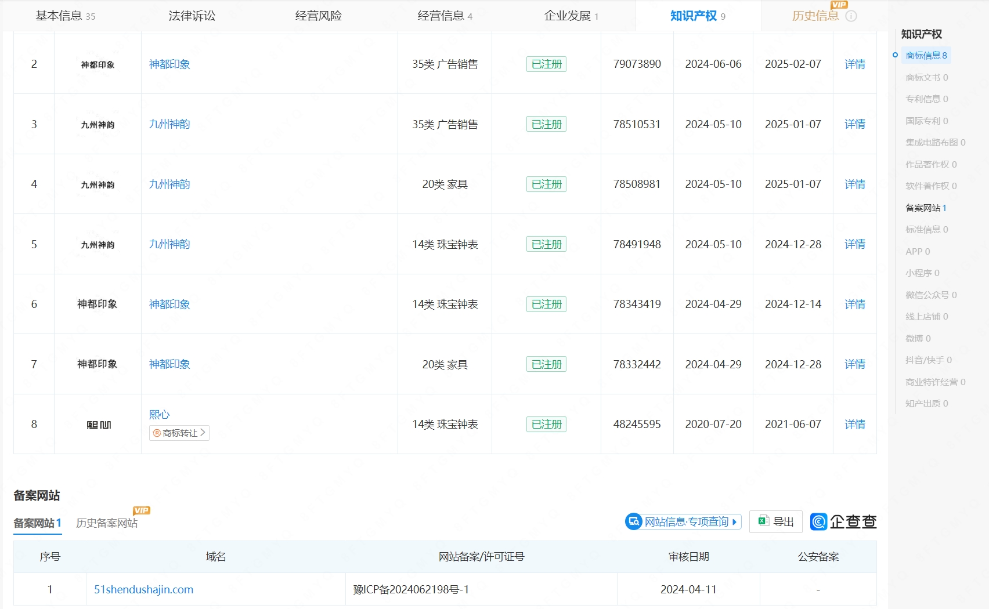Open 九州神韵 trademark link in row 5
The height and width of the screenshot is (609, 989).
[169, 244]
